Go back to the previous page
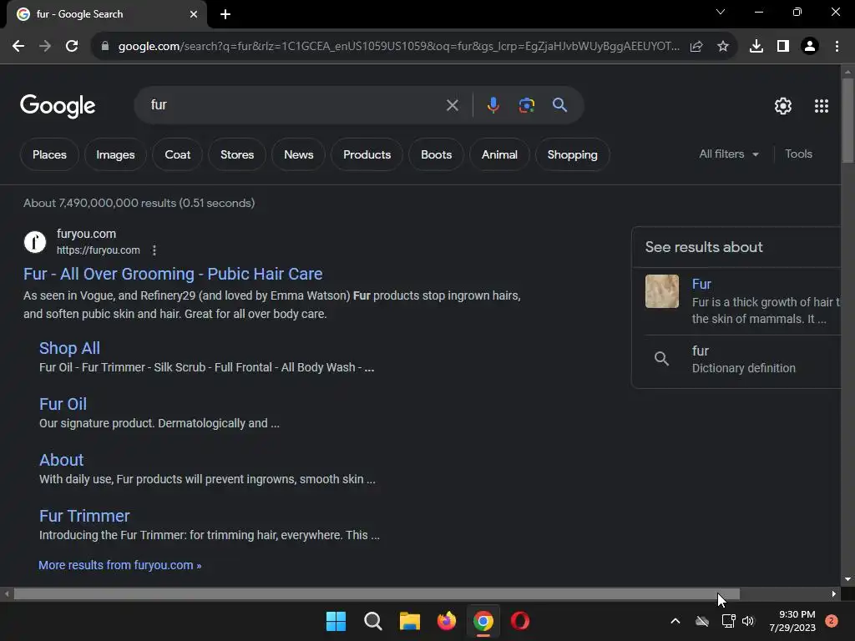Screen dimensions: 855x641 click(18, 47)
